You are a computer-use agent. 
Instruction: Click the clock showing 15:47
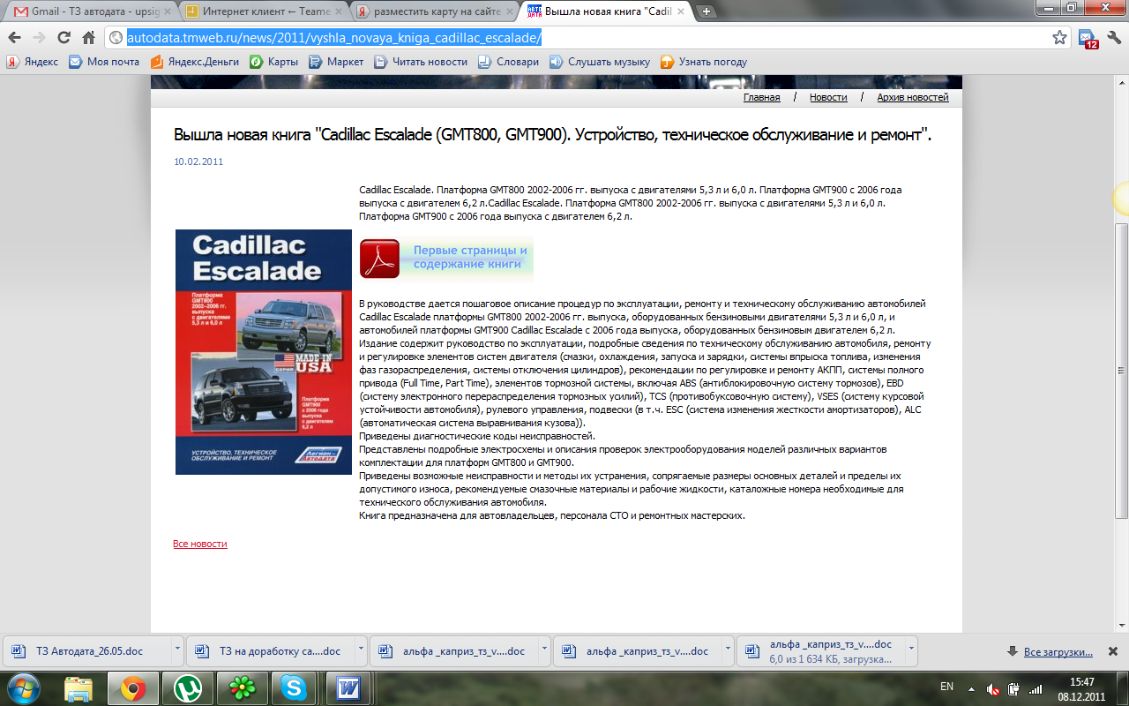pos(1081,681)
